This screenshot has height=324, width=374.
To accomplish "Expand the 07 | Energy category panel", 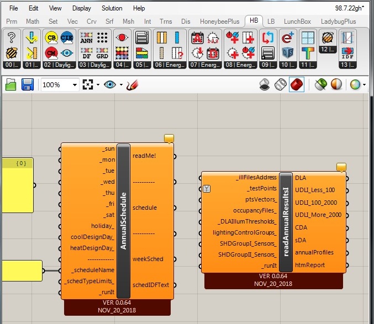I will (205, 65).
